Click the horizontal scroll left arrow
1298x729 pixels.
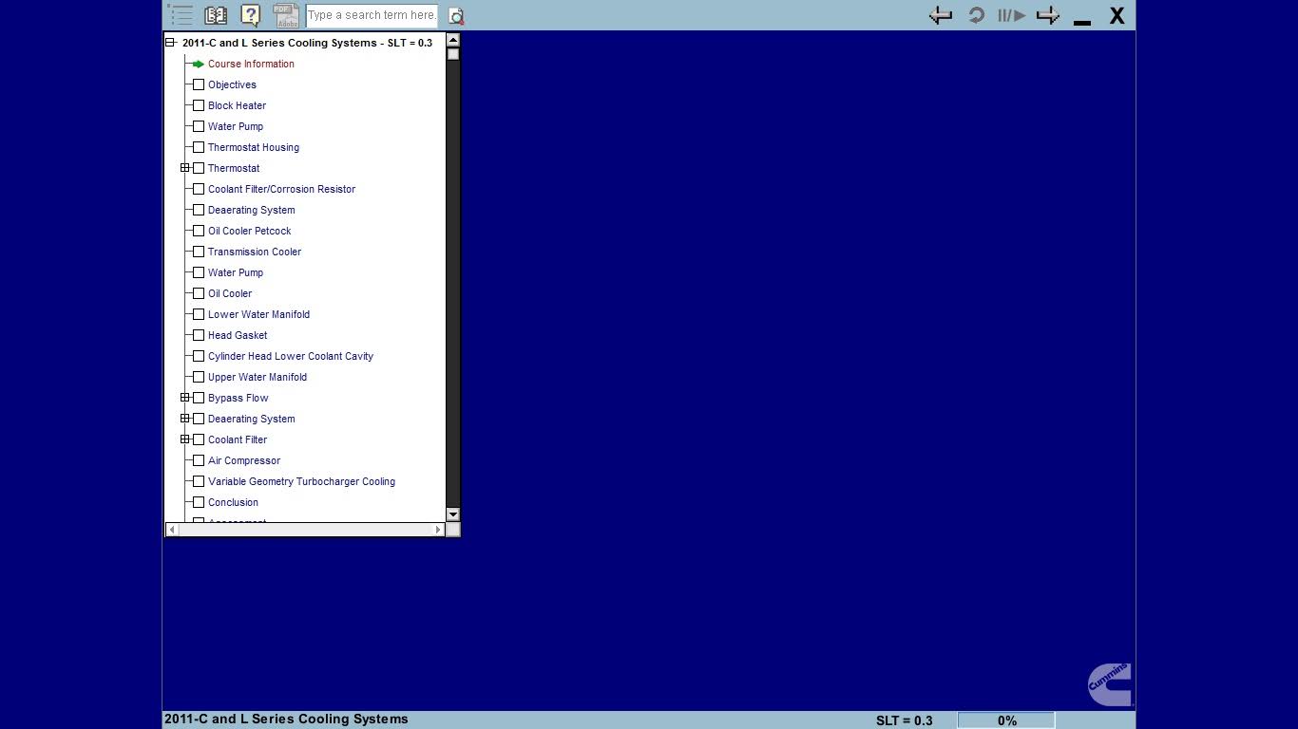pos(172,530)
